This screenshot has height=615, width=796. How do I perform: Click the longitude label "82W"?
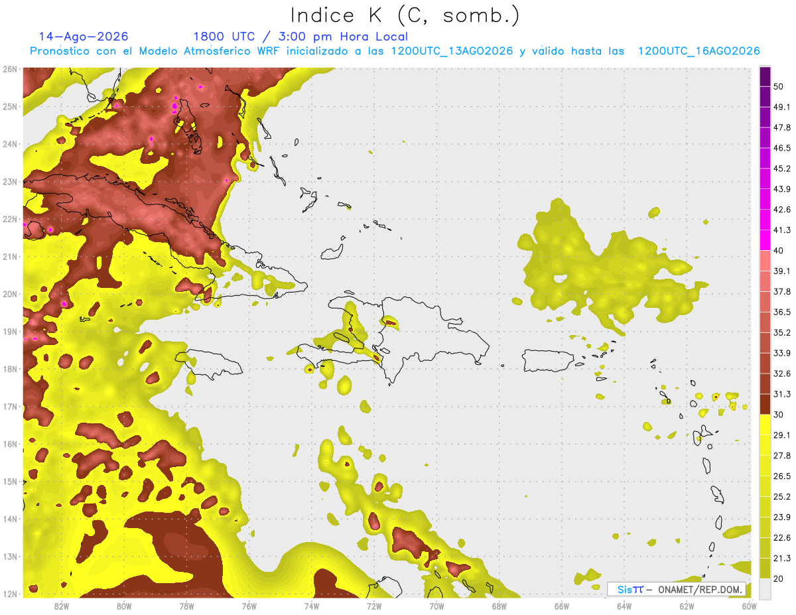pos(61,606)
